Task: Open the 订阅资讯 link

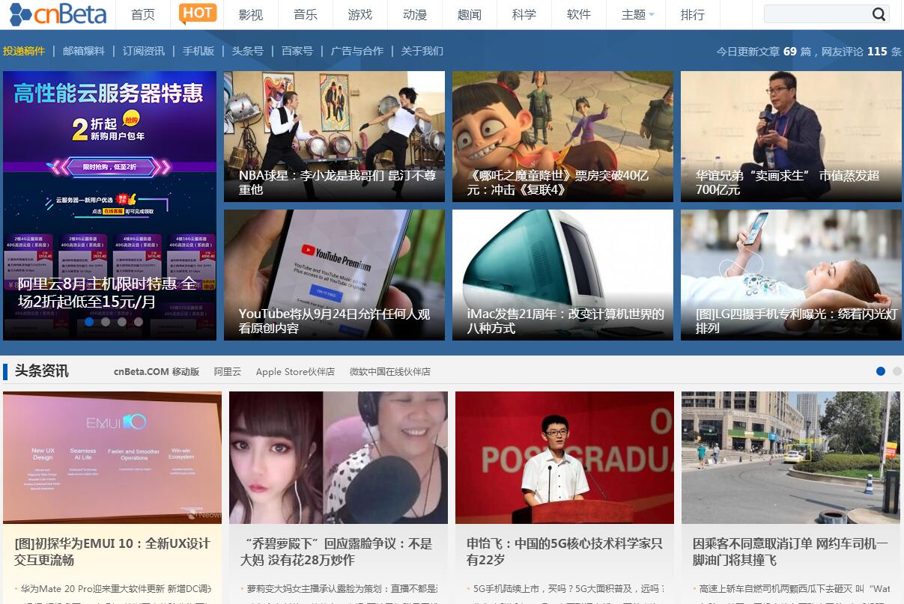Action: [x=143, y=51]
